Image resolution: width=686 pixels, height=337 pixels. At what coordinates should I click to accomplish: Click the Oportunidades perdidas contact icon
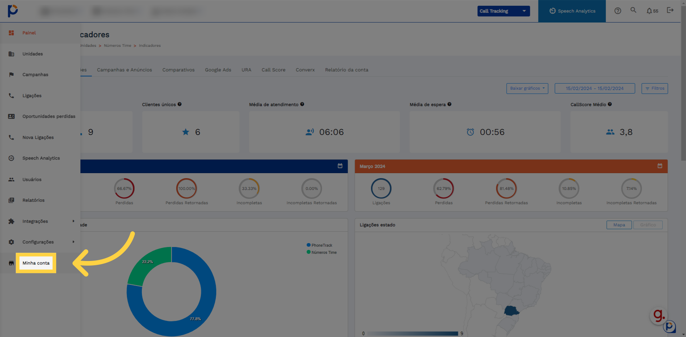[11, 116]
